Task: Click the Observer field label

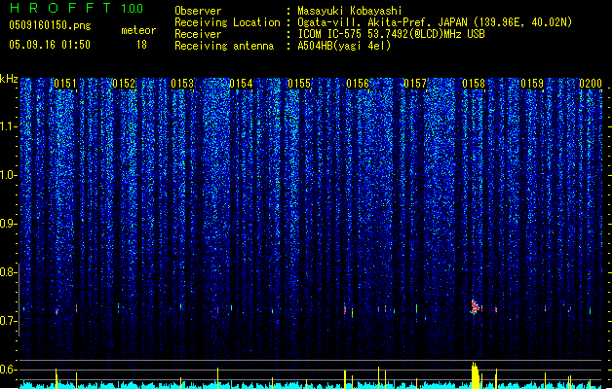Action: pyautogui.click(x=198, y=11)
